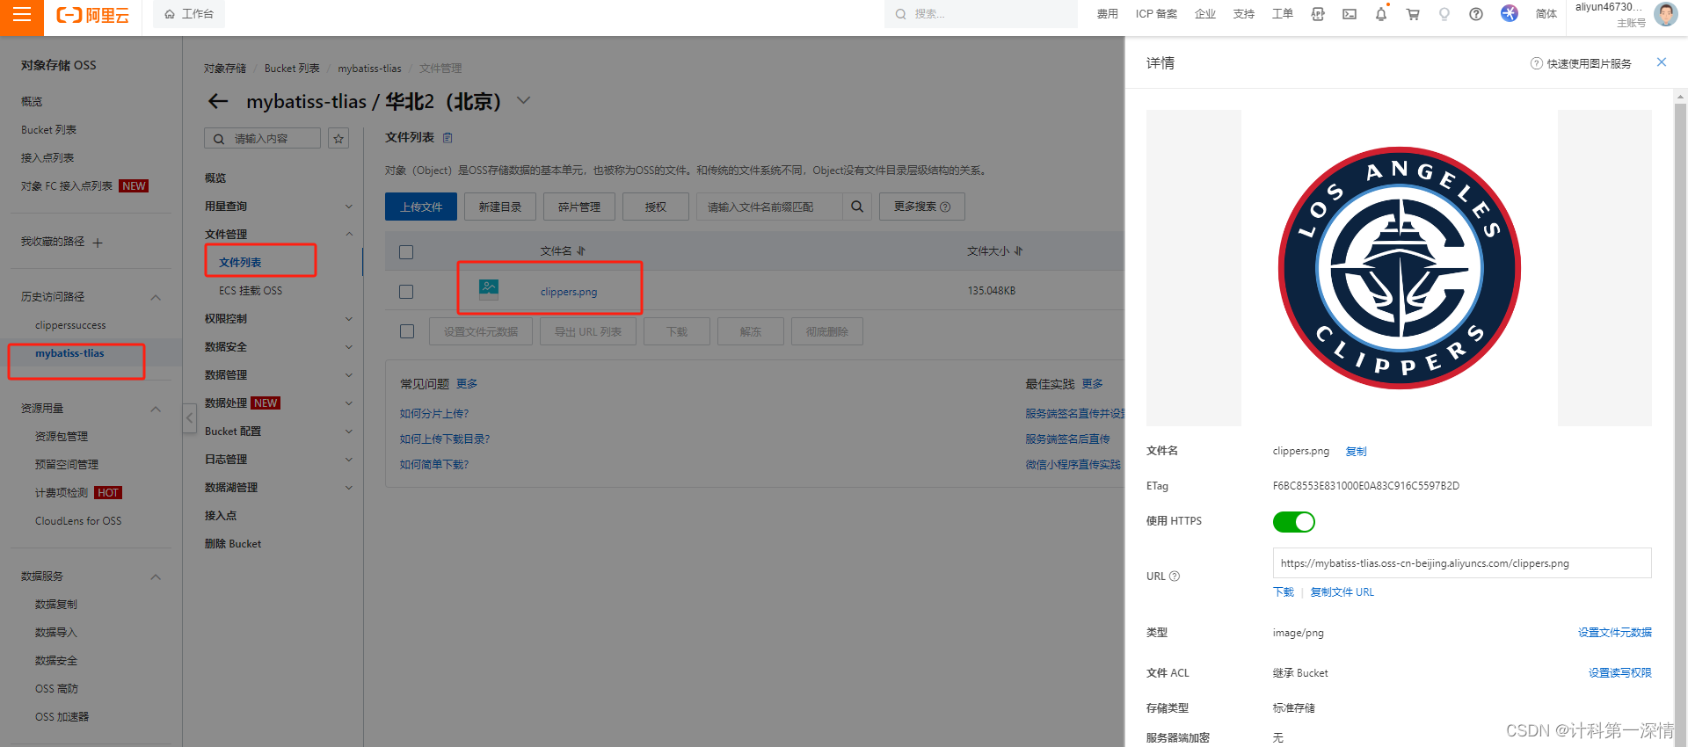This screenshot has height=747, width=1688.
Task: Open 如何分片上传? FAQ link
Action: (434, 414)
